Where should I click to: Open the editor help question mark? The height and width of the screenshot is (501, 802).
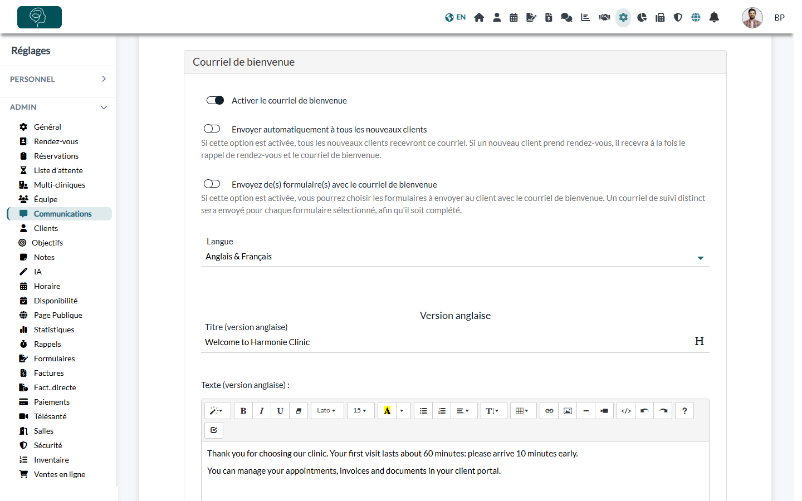[x=684, y=411]
